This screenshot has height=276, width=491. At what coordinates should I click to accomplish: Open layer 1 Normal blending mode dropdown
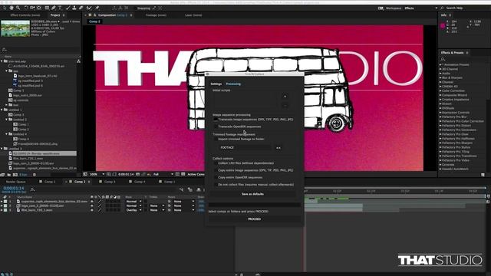coord(133,202)
